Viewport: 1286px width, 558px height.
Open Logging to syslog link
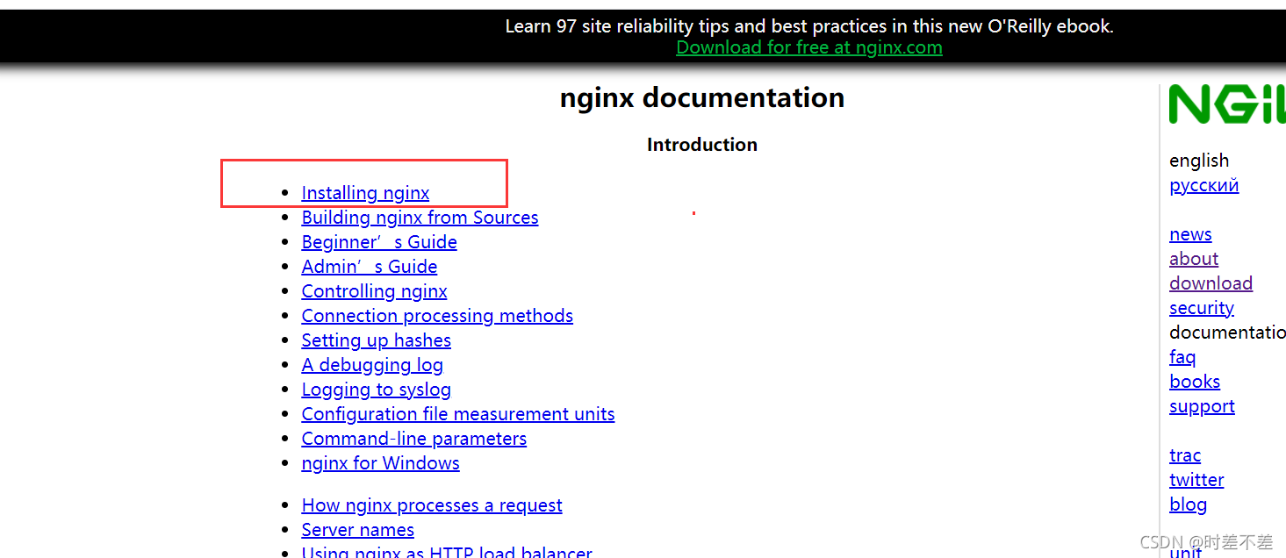tap(376, 390)
